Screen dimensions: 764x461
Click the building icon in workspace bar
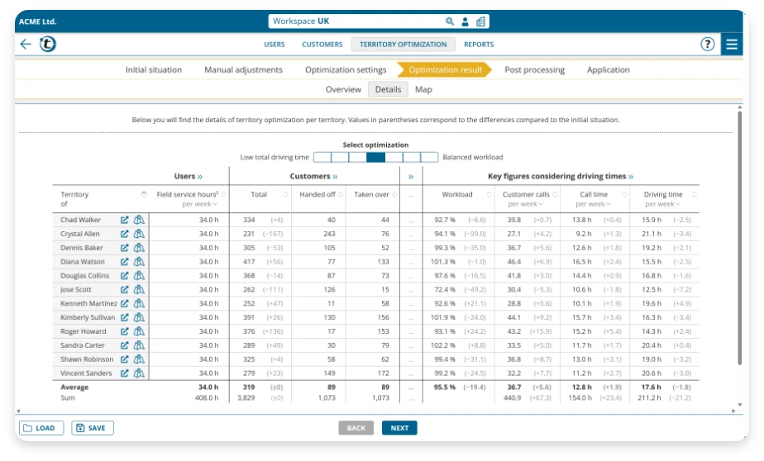pos(481,21)
